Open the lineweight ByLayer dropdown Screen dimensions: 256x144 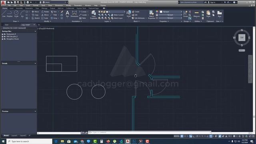point(171,15)
